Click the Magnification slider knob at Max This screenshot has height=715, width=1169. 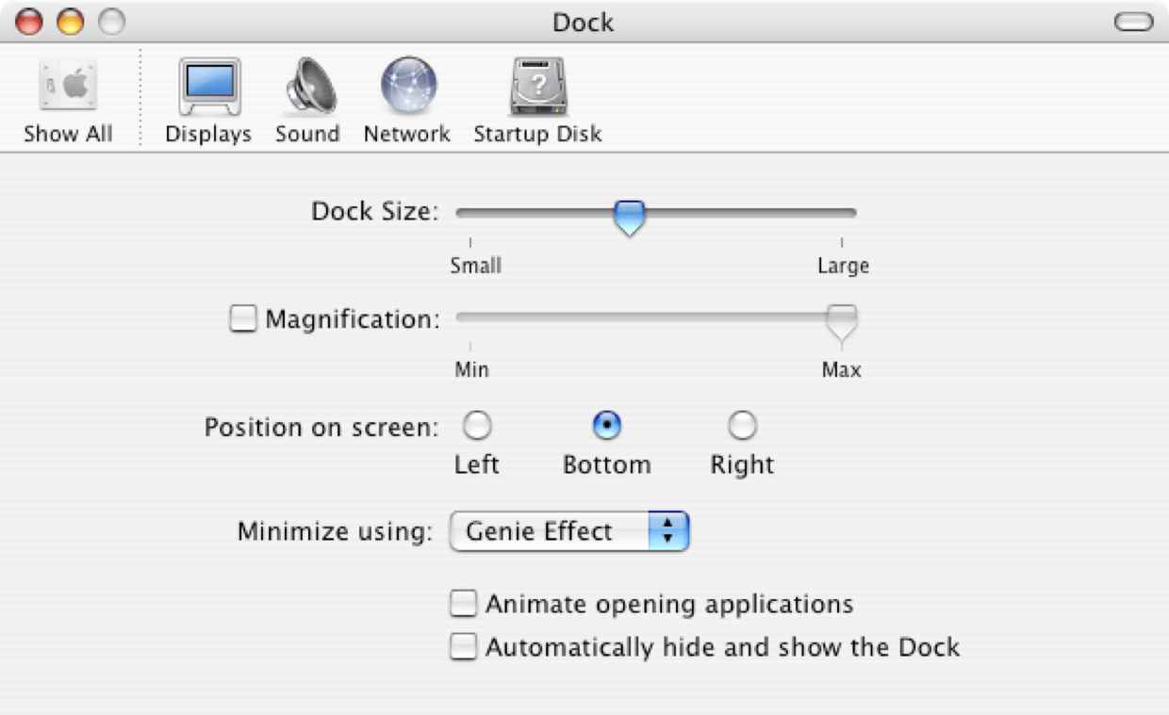842,322
